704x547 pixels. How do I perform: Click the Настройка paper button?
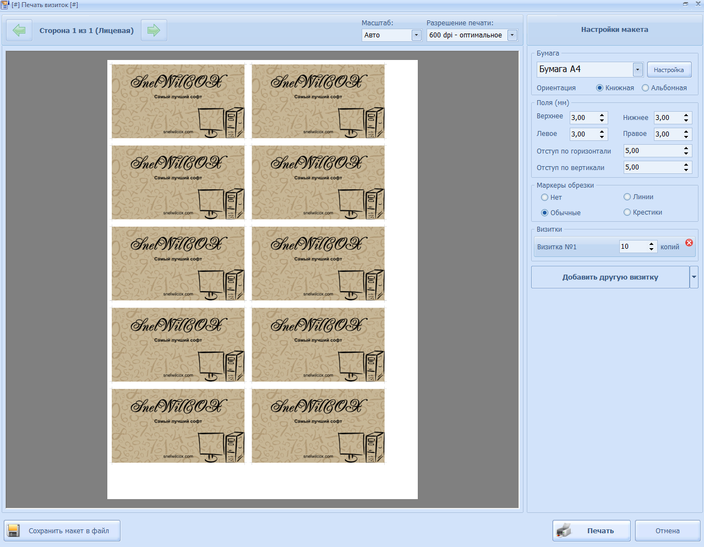click(x=669, y=70)
